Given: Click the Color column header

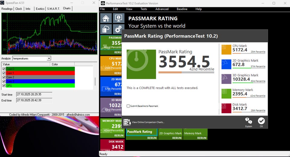Looking at the screenshot, I should pos(62,64).
